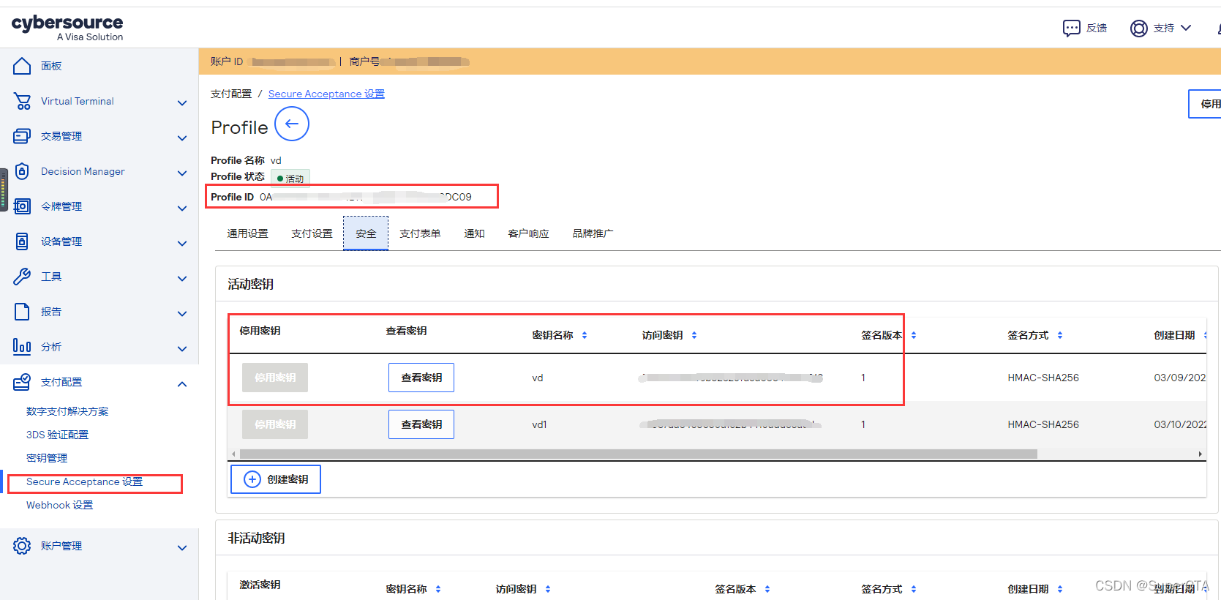Click the 停用 profile button
The width and height of the screenshot is (1221, 600).
pyautogui.click(x=1205, y=104)
